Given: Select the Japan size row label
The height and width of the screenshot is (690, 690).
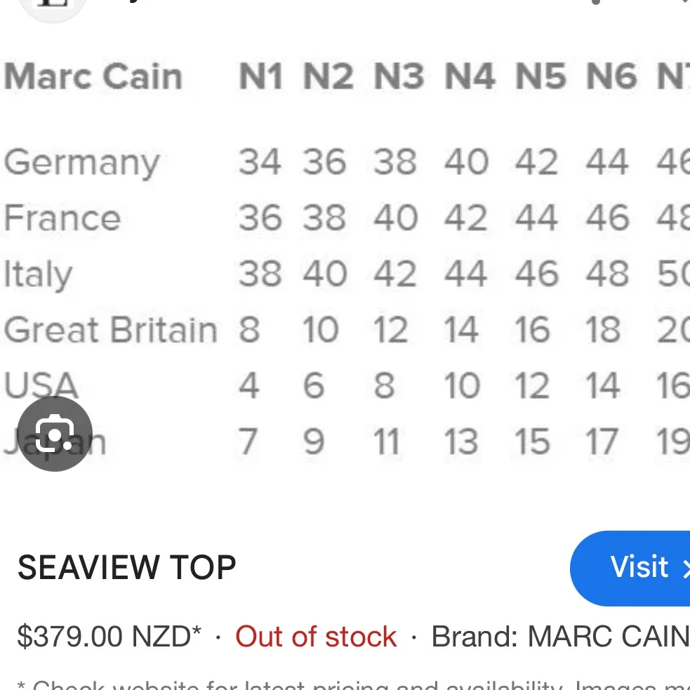Looking at the screenshot, I should [56, 441].
